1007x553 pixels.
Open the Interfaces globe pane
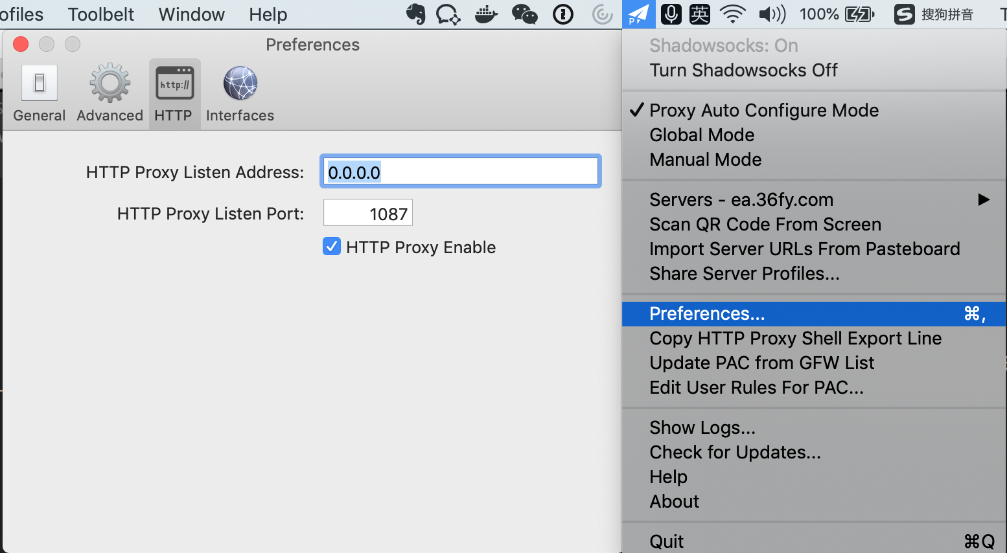point(240,94)
